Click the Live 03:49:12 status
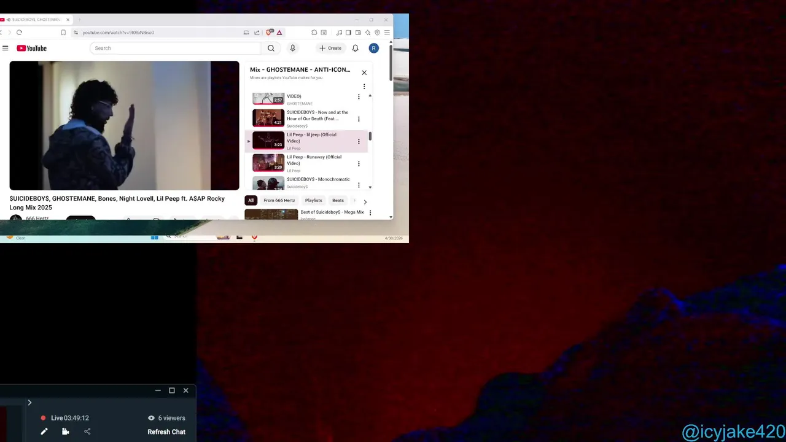The width and height of the screenshot is (786, 442). tap(64, 418)
